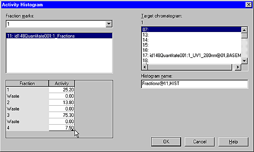Select target chromatogram entry 14:
254x152 pixels.
pyautogui.click(x=191, y=40)
